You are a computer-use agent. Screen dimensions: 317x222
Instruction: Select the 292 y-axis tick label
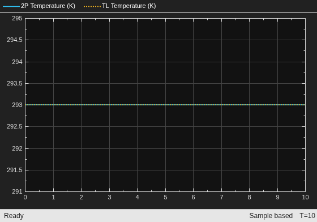pyautogui.click(x=17, y=148)
